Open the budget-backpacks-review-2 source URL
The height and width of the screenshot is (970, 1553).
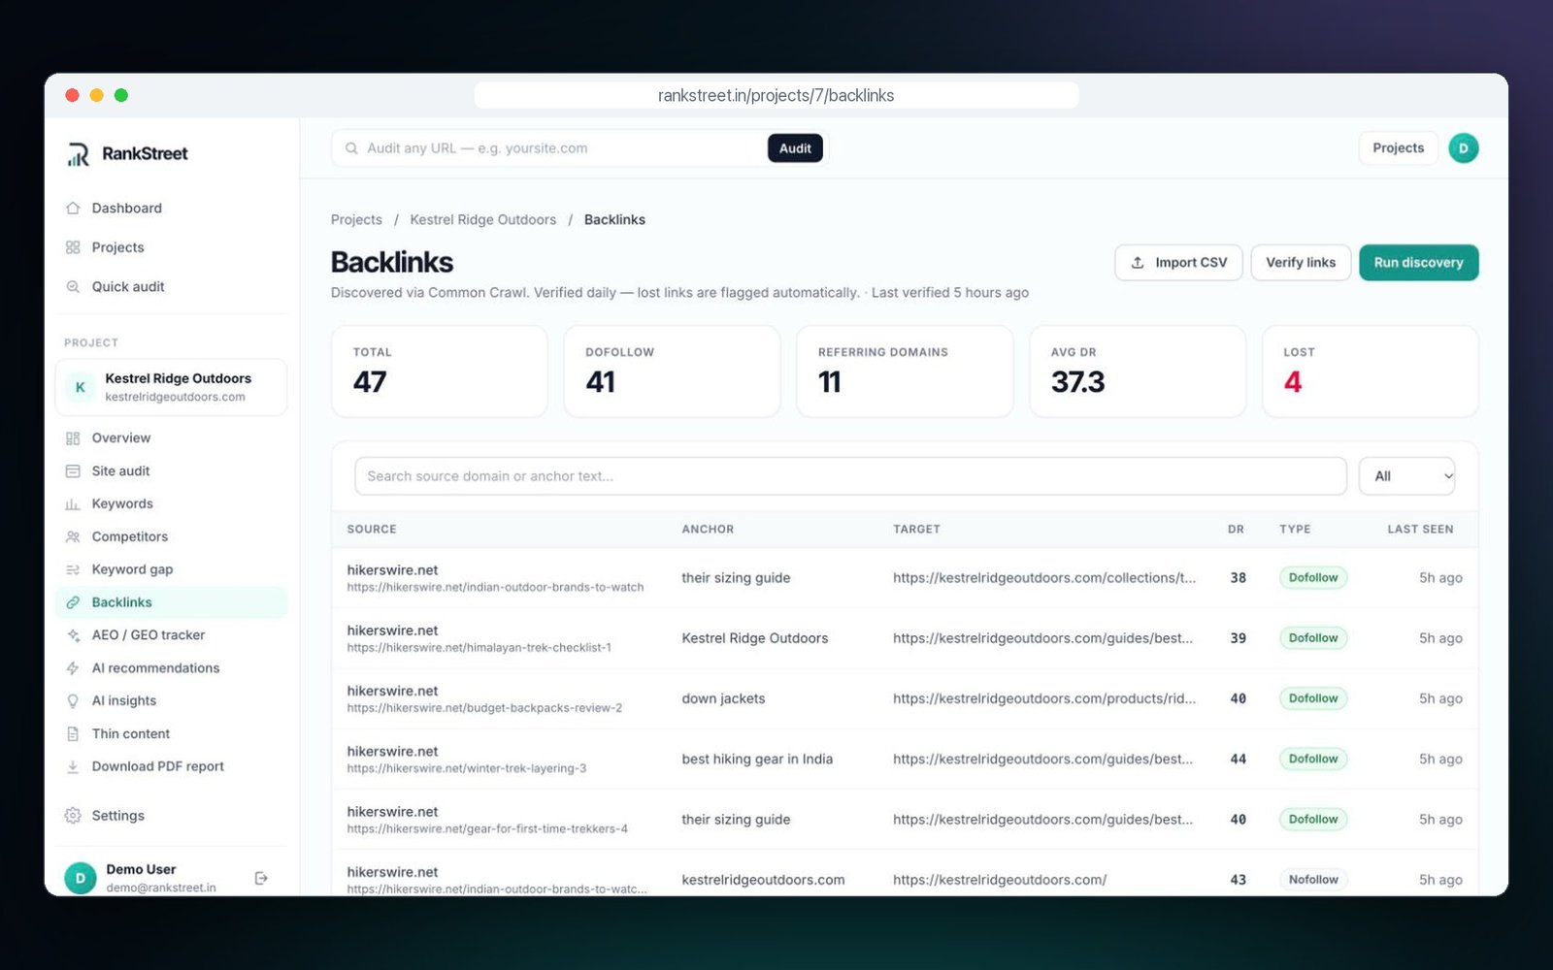(x=484, y=708)
